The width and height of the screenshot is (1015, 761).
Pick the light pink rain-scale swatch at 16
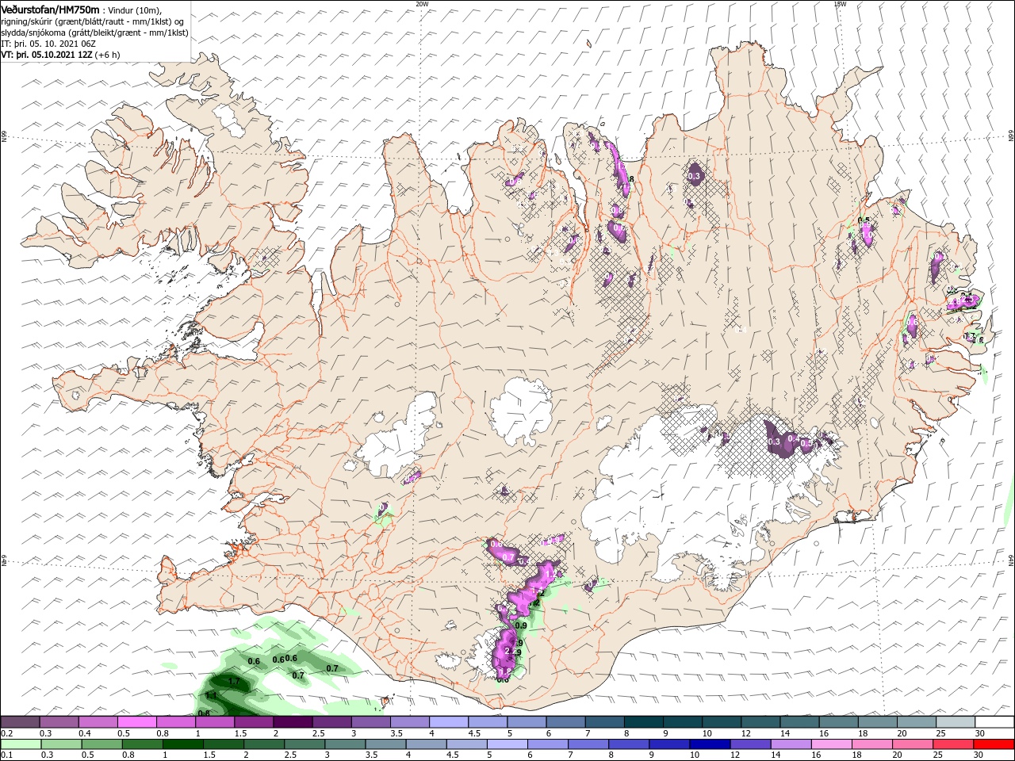[x=830, y=744]
